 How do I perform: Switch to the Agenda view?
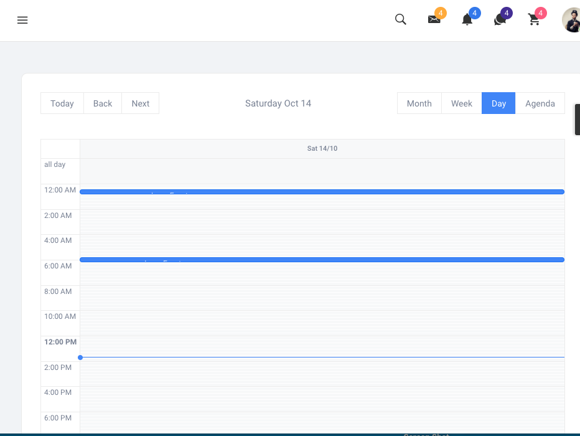[540, 103]
